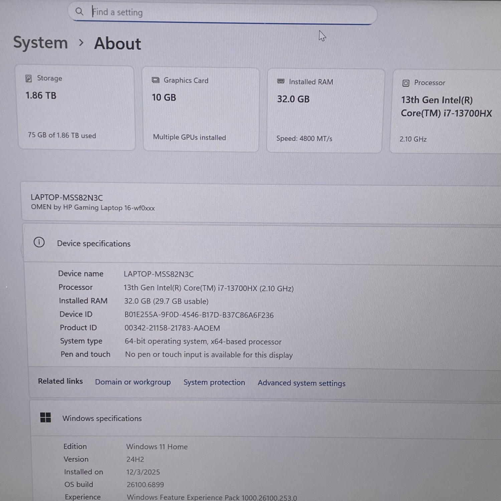Click the breadcrumb chevron after System
This screenshot has width=501, height=501.
(81, 43)
